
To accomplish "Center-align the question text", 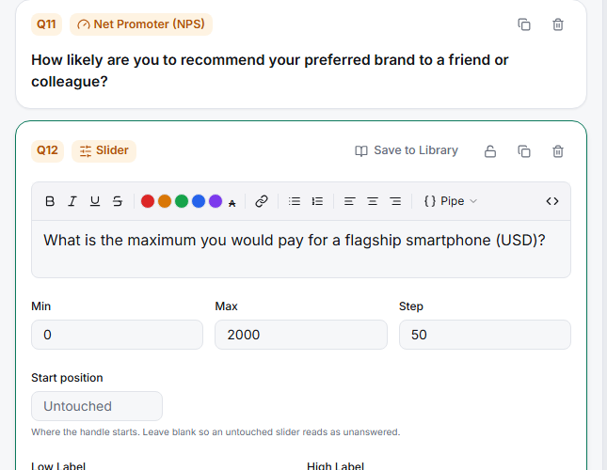I will tap(373, 201).
